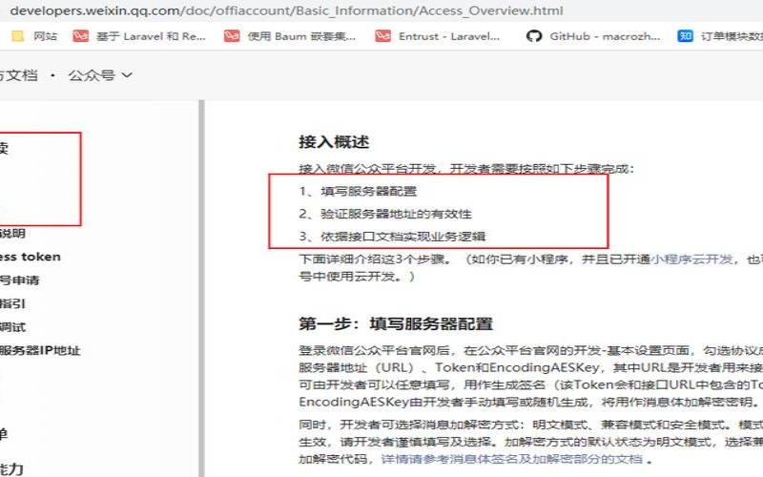
Task: Click the browser address bar URL
Action: pos(286,10)
